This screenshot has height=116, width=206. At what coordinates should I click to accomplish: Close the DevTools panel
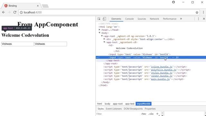[x=204, y=19]
